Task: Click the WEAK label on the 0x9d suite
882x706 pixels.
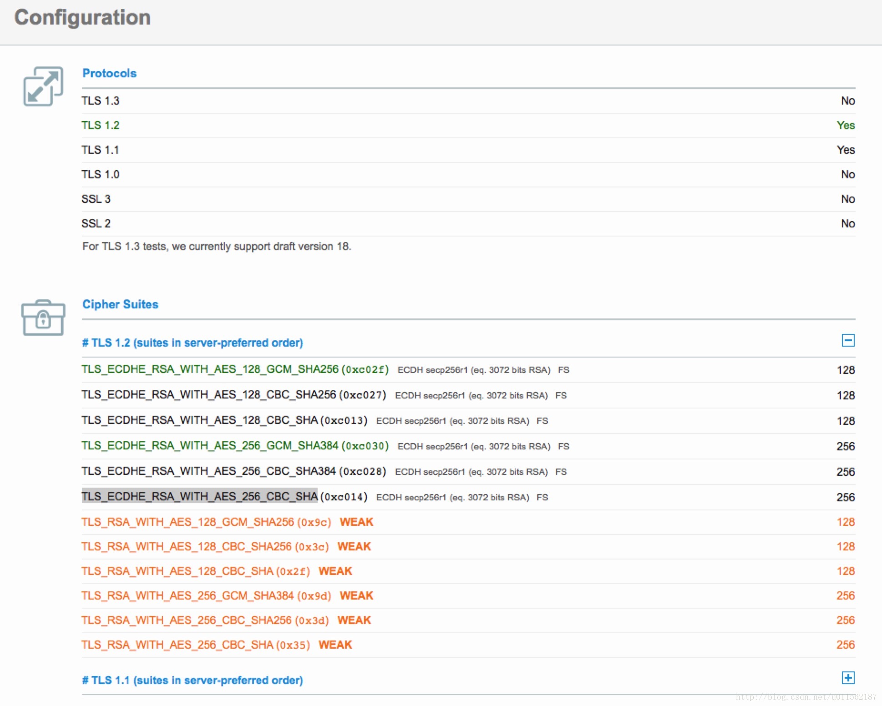Action: (x=356, y=596)
